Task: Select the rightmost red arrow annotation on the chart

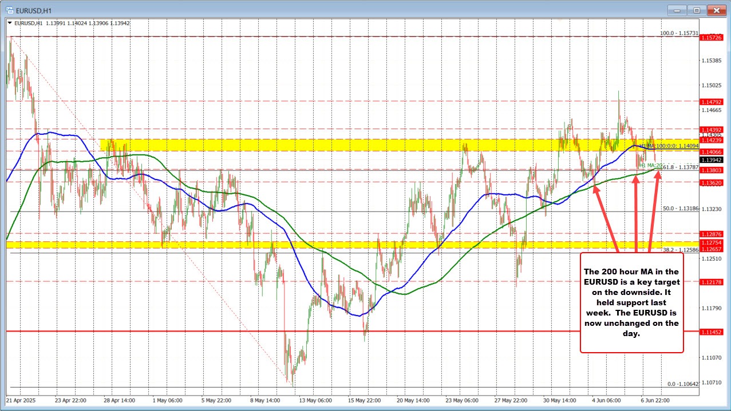Action: point(655,212)
